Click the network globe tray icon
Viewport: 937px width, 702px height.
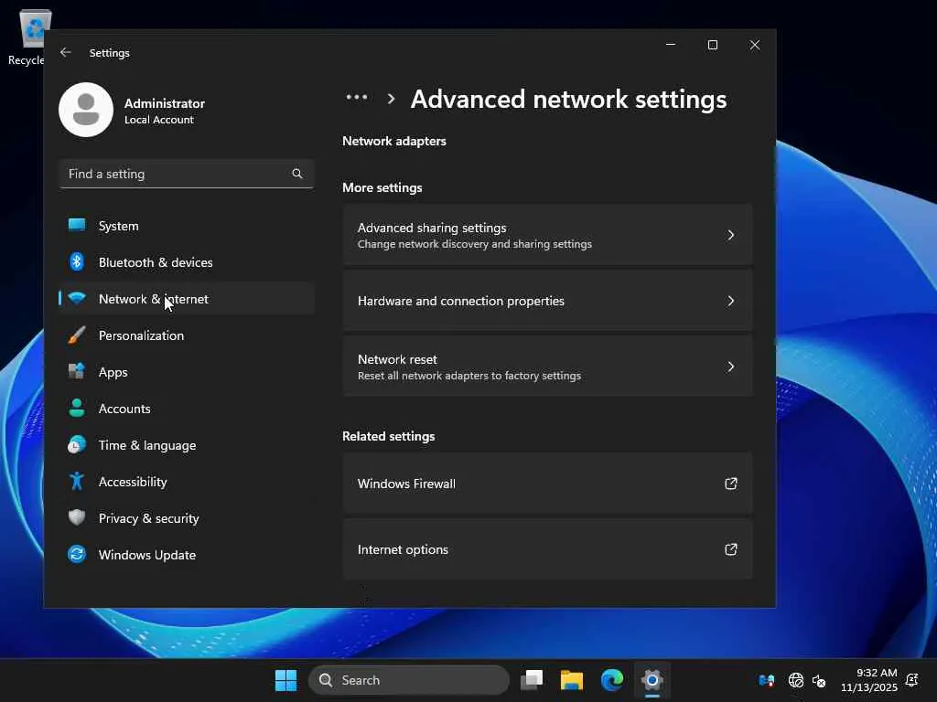click(x=795, y=680)
